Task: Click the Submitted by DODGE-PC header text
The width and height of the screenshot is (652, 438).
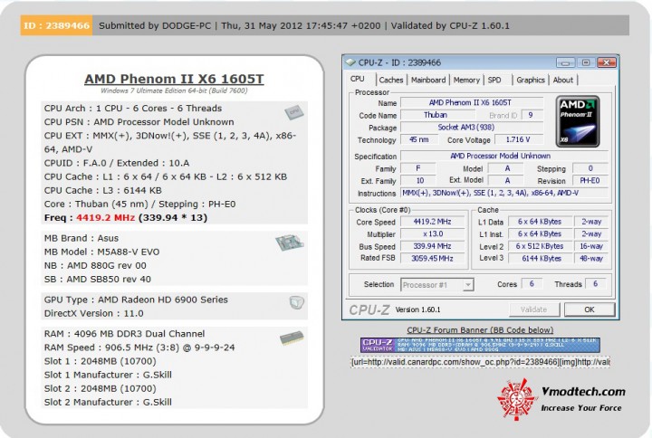Action: point(155,25)
